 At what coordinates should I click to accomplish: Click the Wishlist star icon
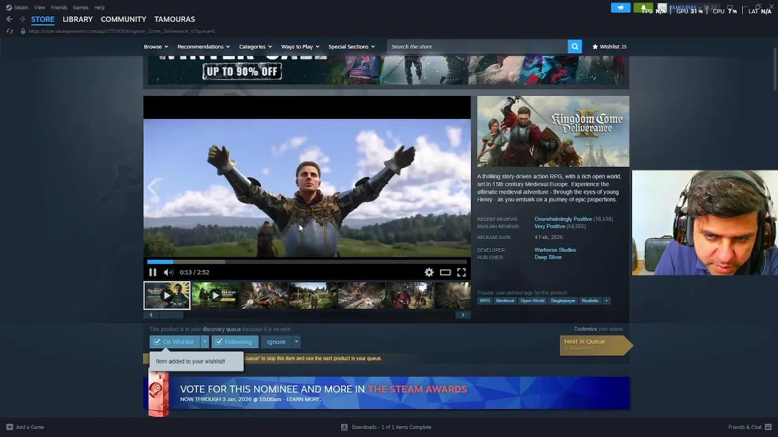[x=595, y=47]
